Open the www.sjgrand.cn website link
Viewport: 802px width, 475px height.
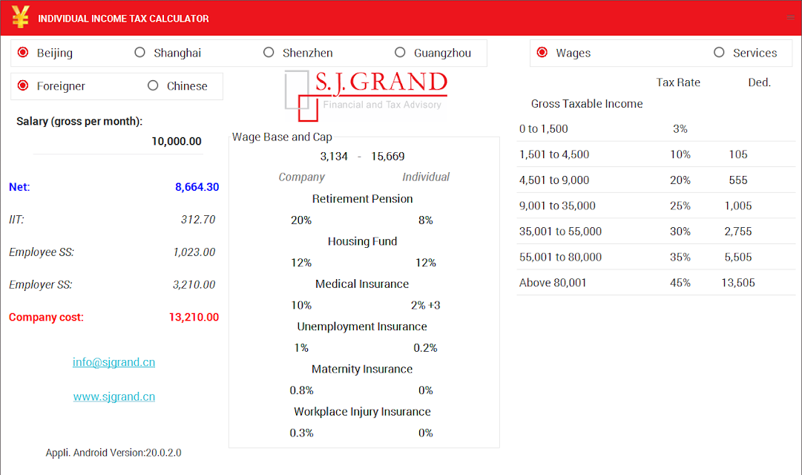pyautogui.click(x=114, y=396)
